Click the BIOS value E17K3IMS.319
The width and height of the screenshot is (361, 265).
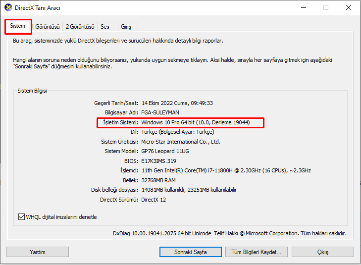pos(158,161)
